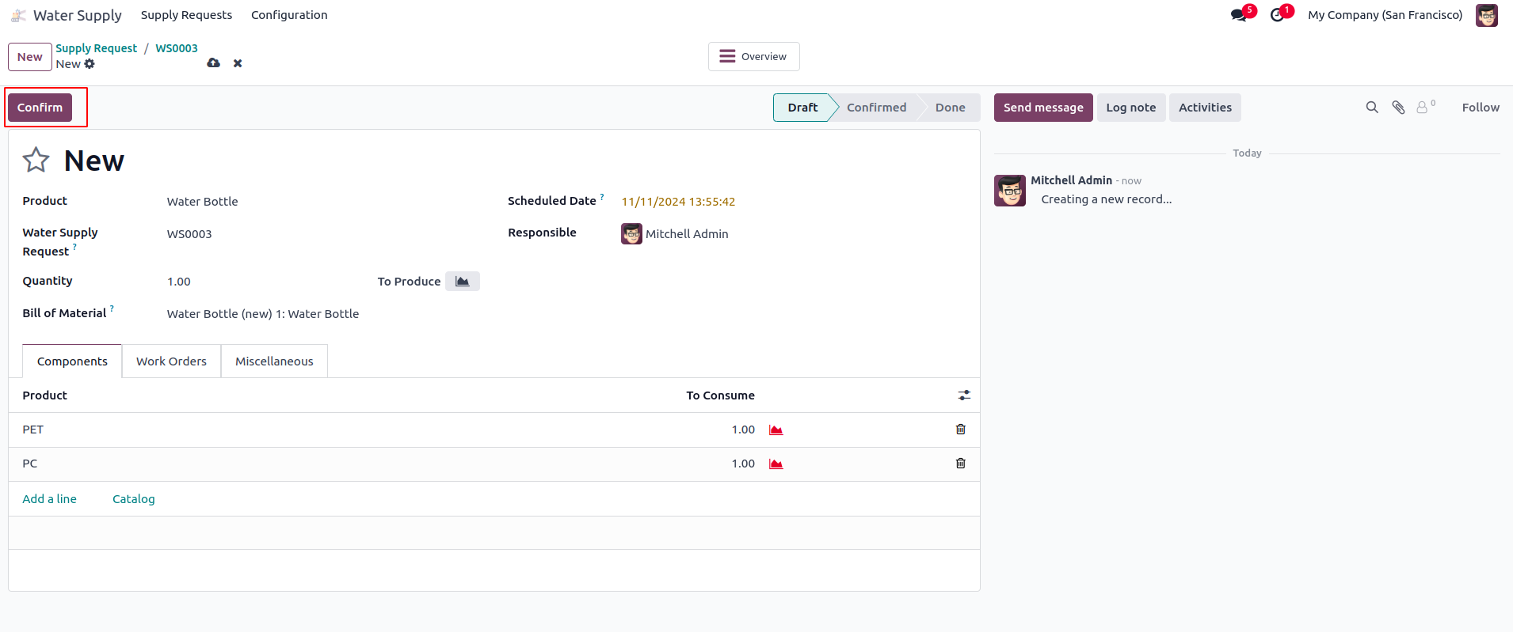
Task: Open the Configuration menu
Action: tap(289, 15)
